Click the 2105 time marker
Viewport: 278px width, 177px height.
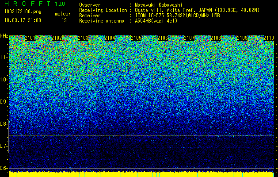[136, 38]
